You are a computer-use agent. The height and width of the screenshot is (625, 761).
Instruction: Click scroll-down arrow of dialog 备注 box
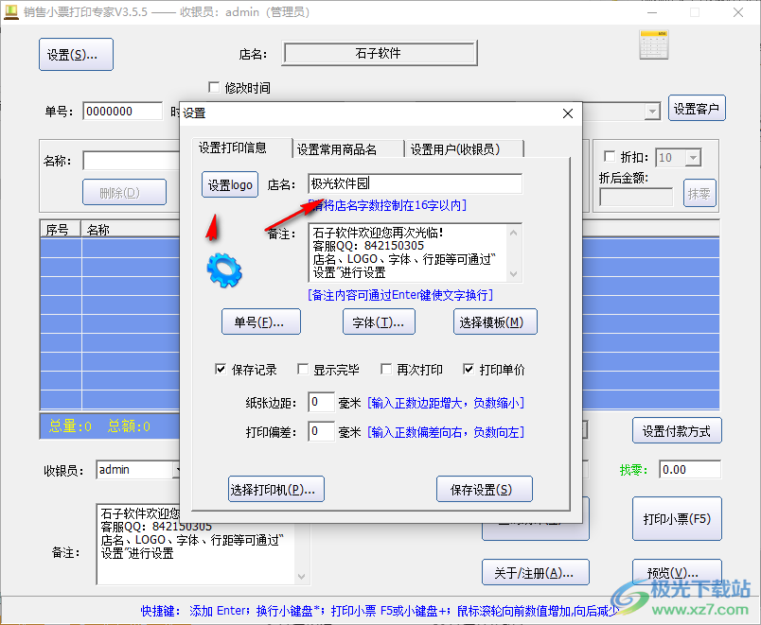(x=514, y=274)
